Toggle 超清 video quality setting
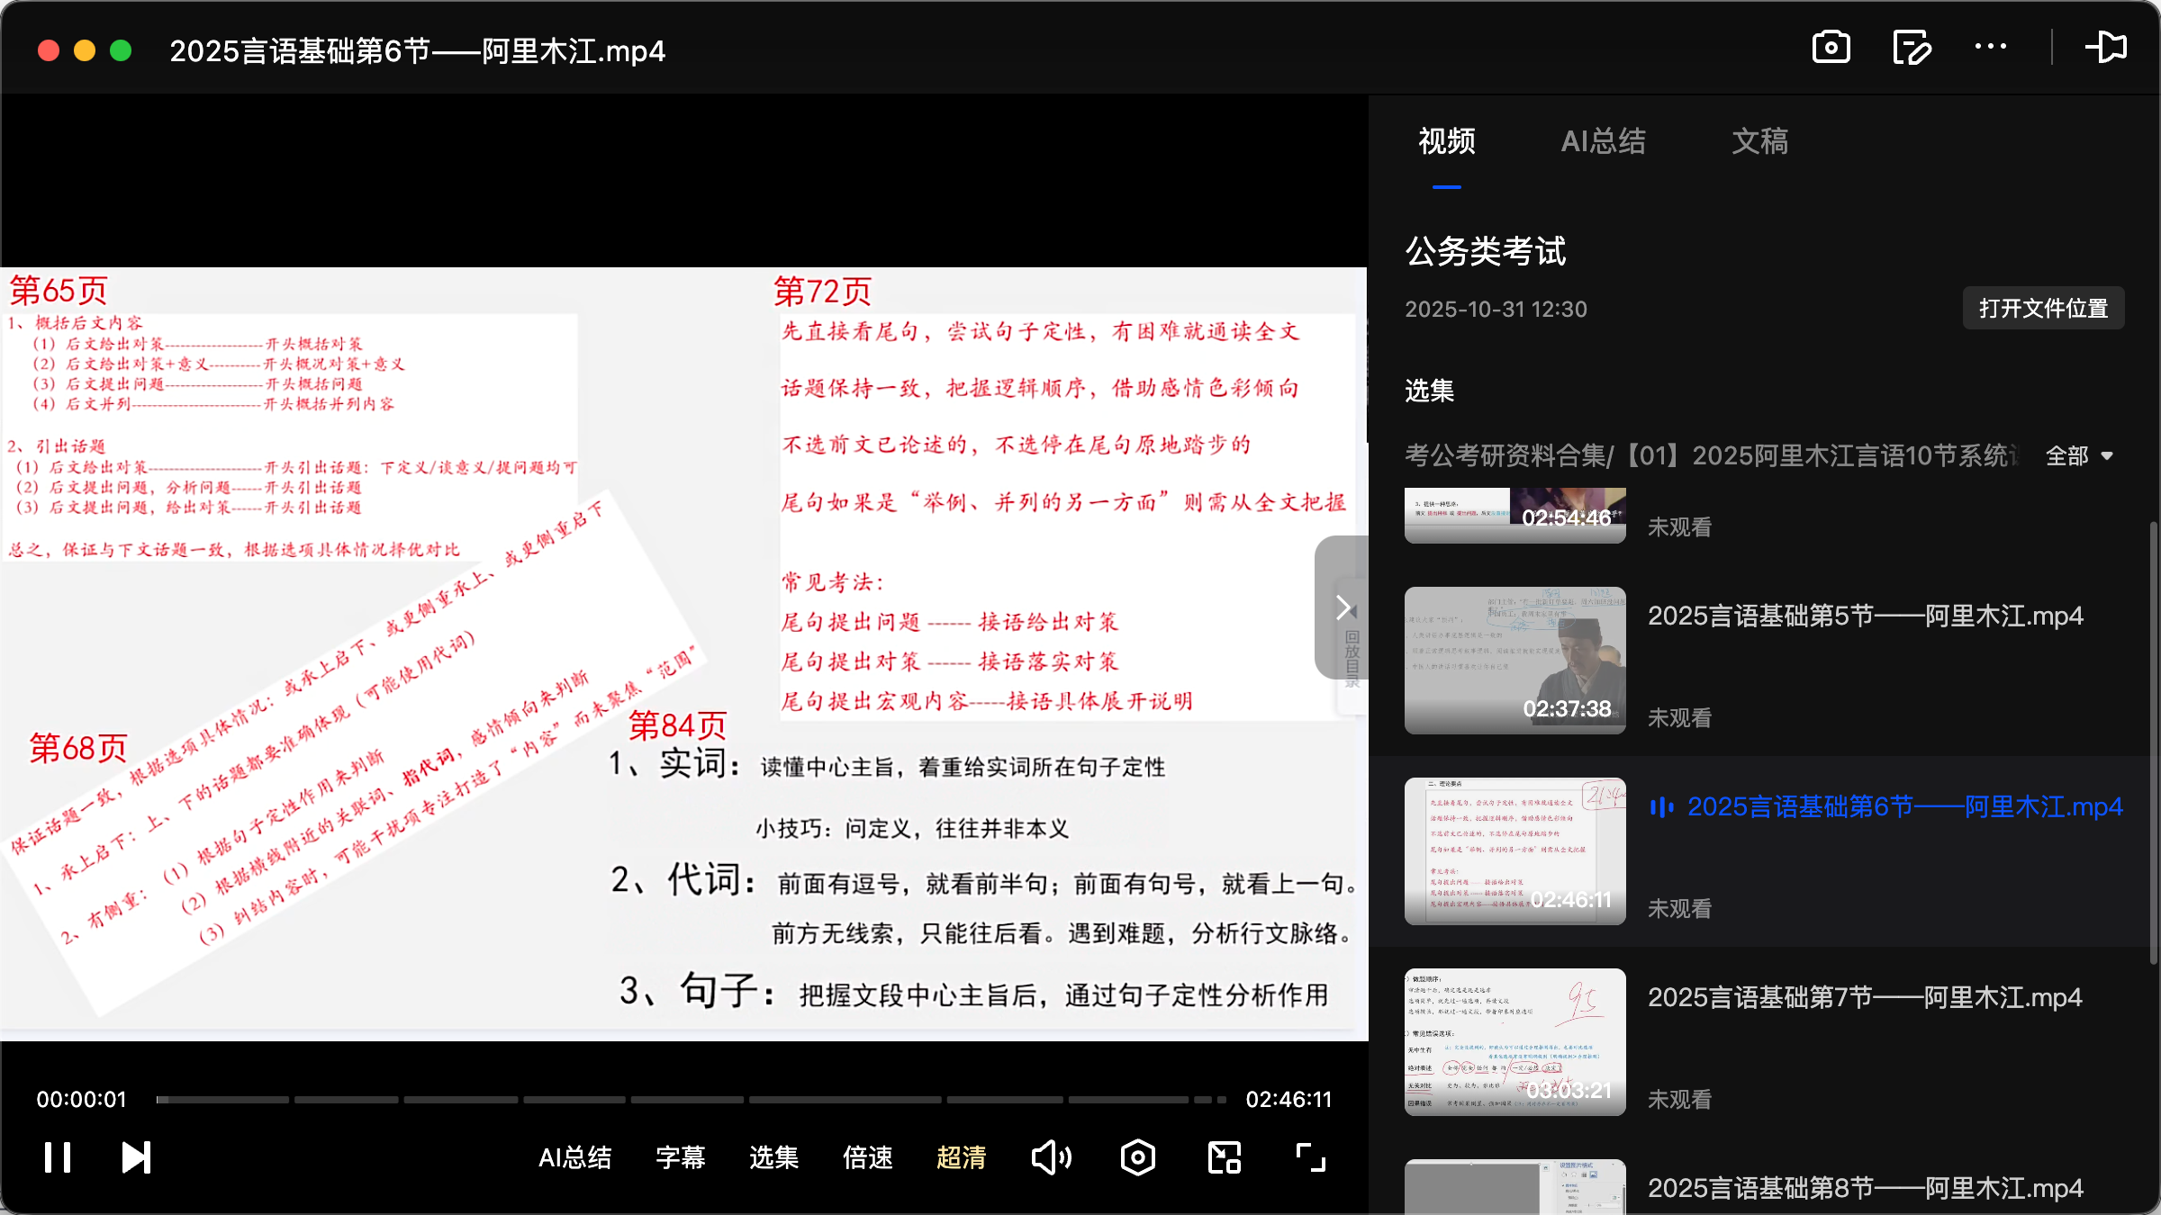The image size is (2161, 1215). pyautogui.click(x=962, y=1156)
